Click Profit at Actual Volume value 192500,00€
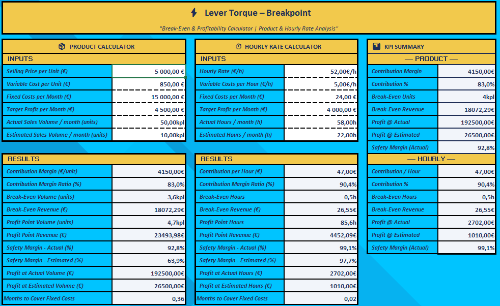Image resolution: width=500 pixels, height=306 pixels. click(149, 273)
